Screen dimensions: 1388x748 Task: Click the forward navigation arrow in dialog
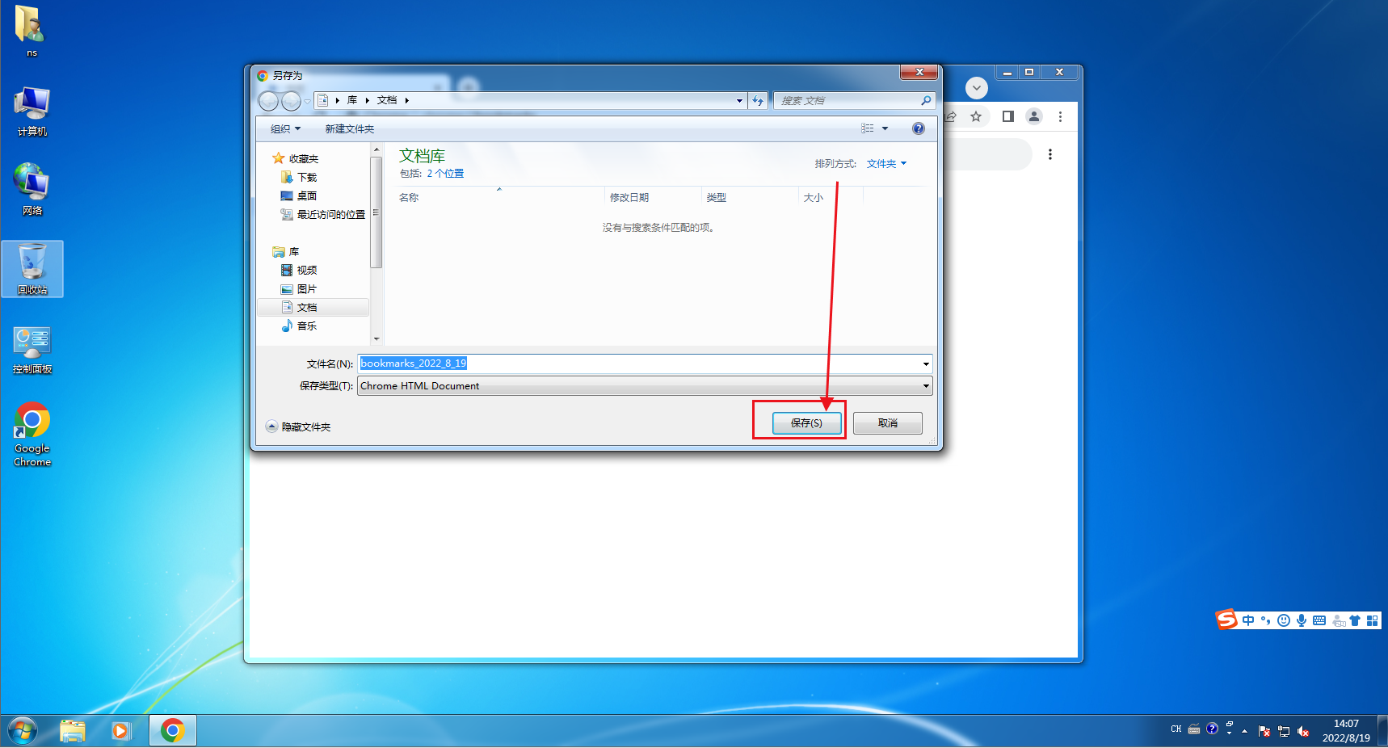[291, 100]
